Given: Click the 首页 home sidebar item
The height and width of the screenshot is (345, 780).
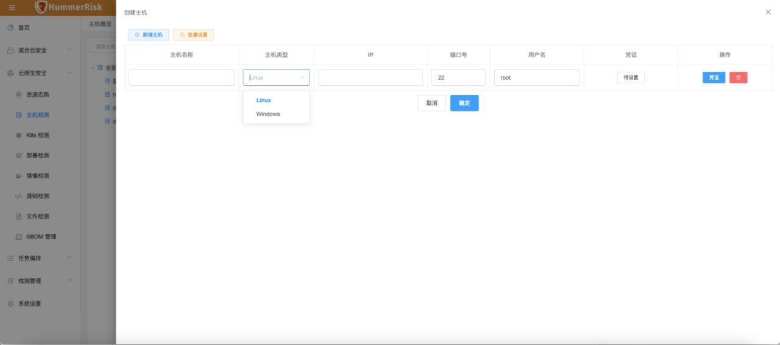Looking at the screenshot, I should point(24,28).
